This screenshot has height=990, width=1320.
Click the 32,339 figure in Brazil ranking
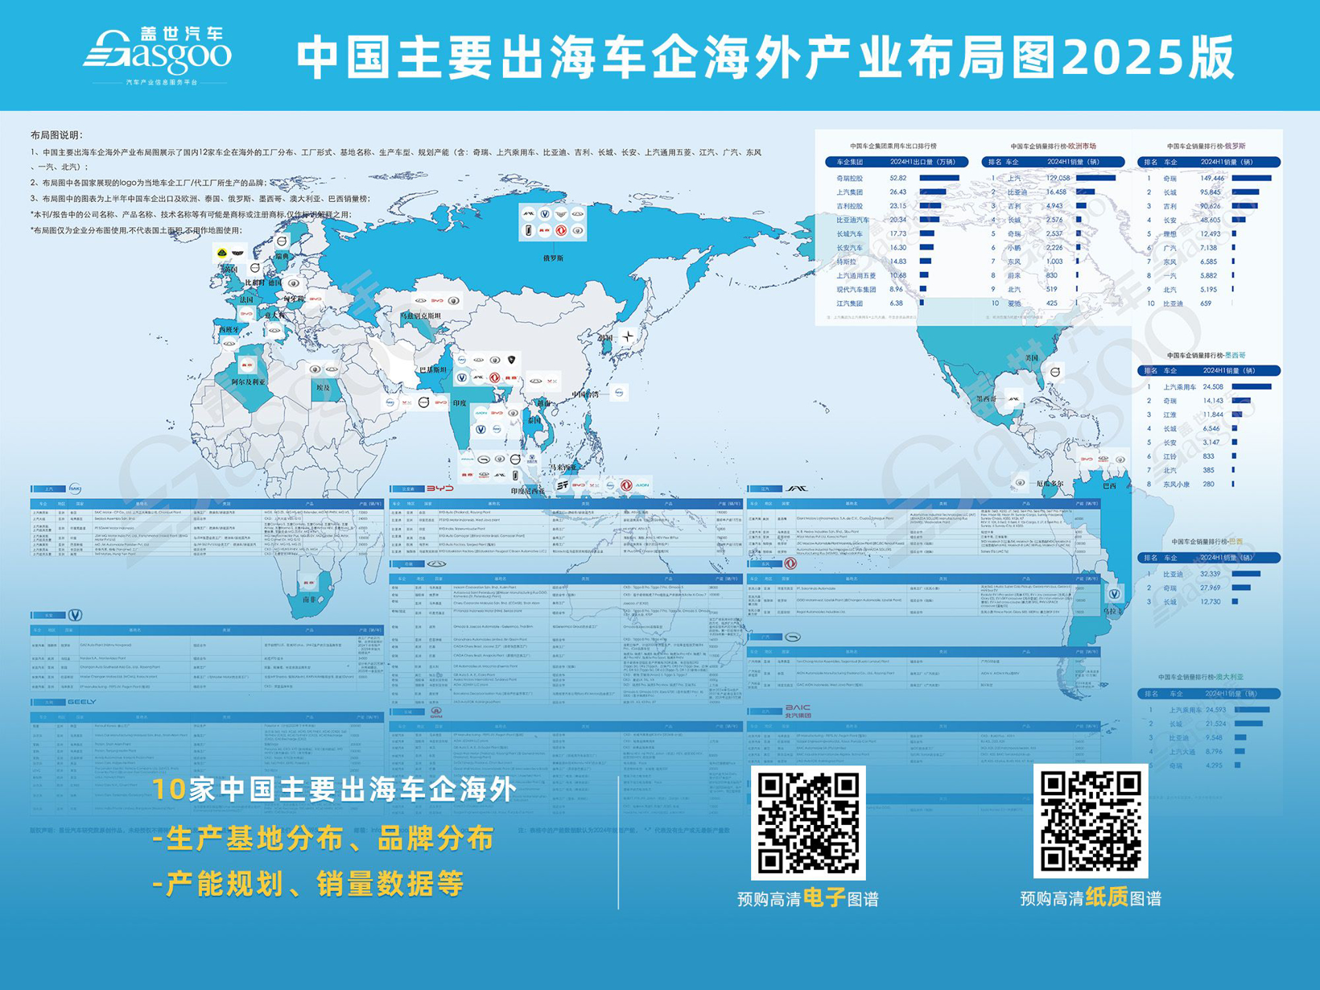point(1211,574)
